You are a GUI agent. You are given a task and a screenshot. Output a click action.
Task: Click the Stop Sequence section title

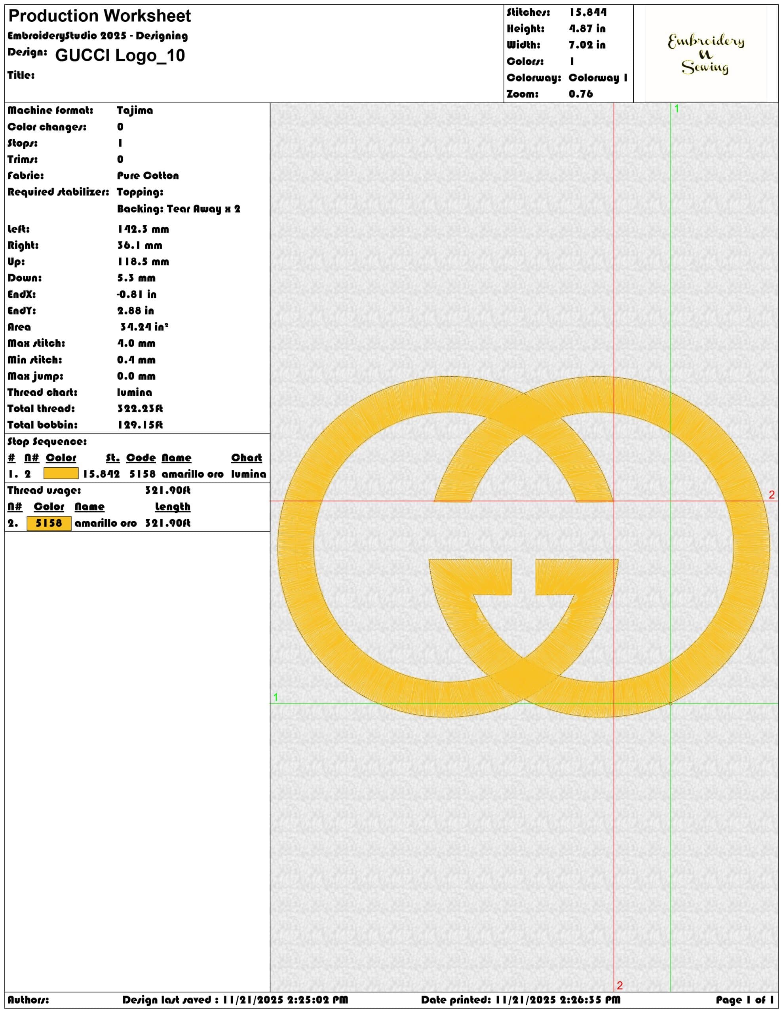[47, 442]
